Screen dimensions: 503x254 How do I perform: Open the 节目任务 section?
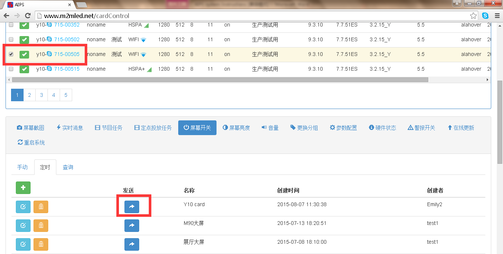tap(109, 128)
